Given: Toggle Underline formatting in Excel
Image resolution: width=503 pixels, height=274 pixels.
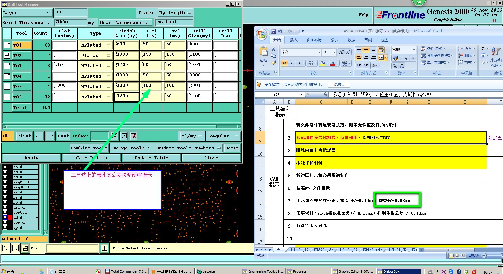Looking at the screenshot, I should pyautogui.click(x=299, y=63).
